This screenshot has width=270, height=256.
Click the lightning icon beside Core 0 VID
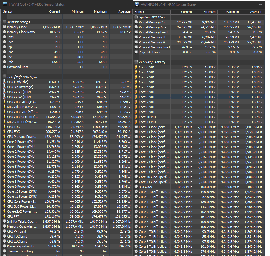click(136, 67)
